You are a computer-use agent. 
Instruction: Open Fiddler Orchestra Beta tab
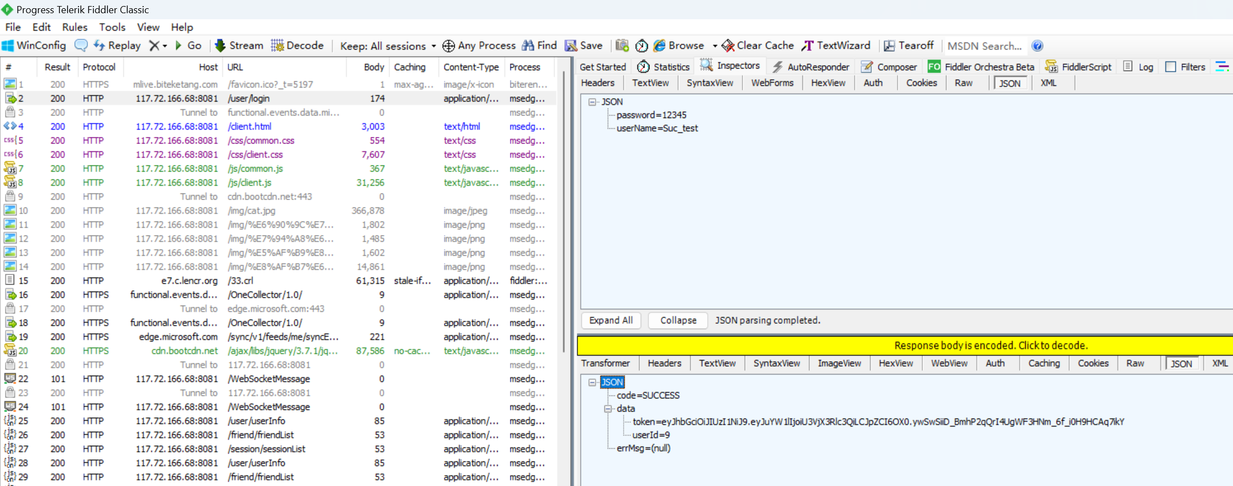(981, 67)
